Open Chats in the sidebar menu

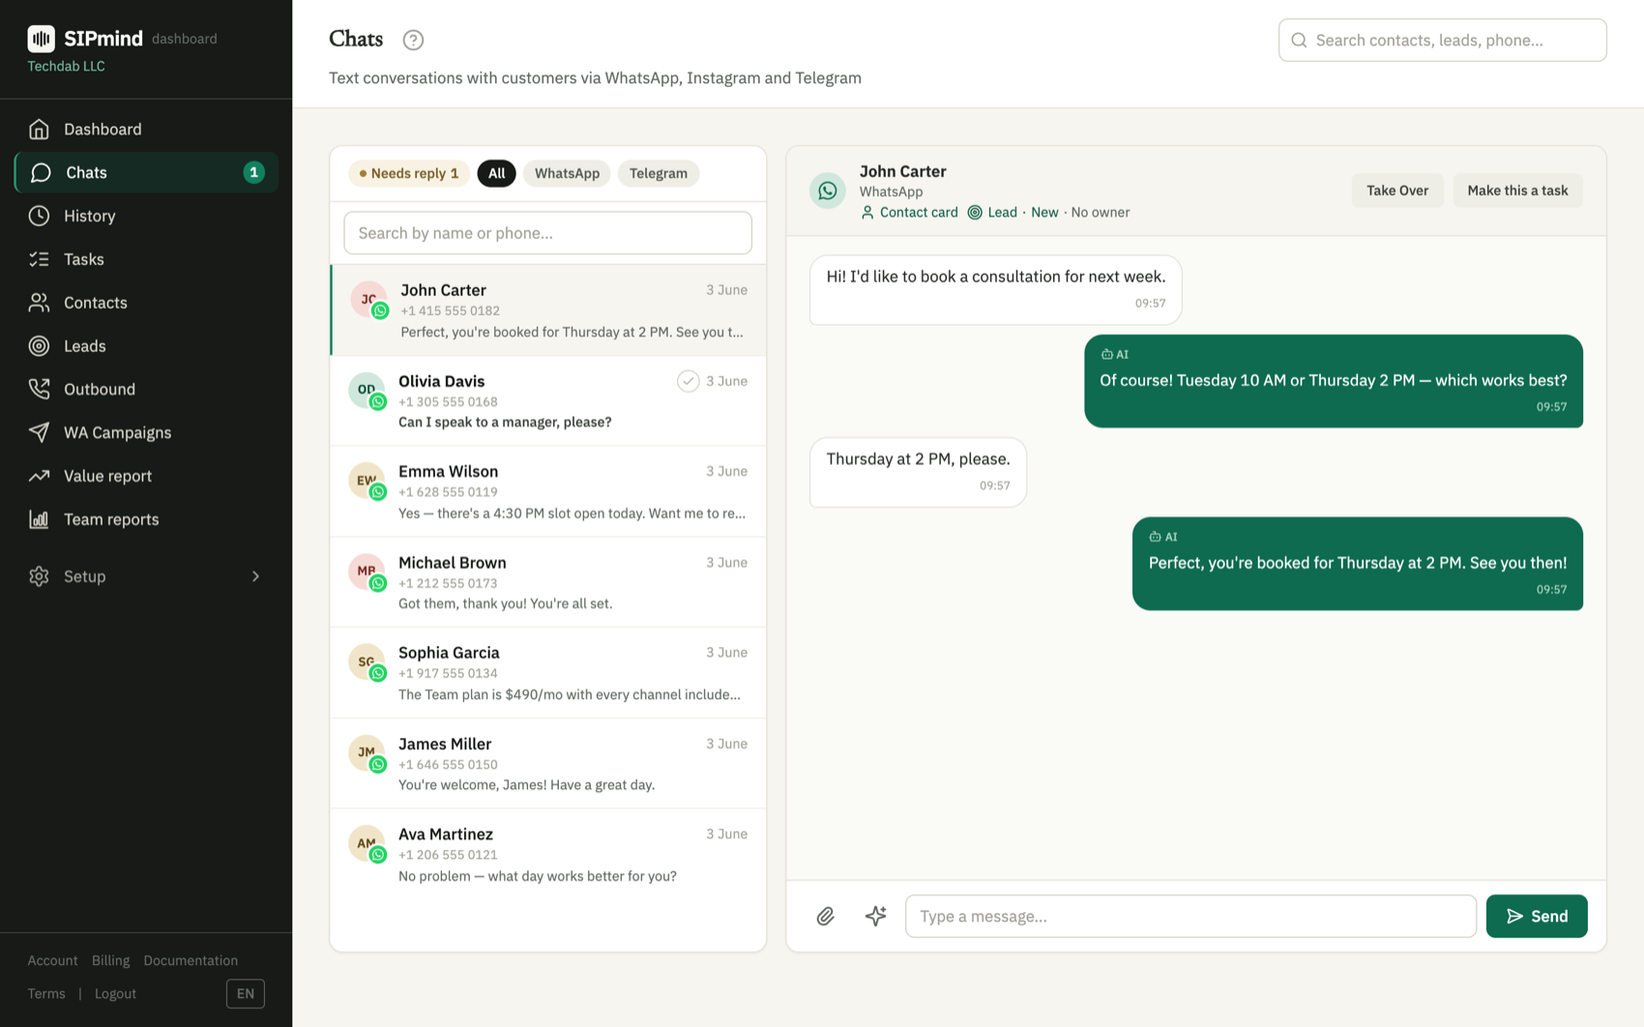click(146, 172)
